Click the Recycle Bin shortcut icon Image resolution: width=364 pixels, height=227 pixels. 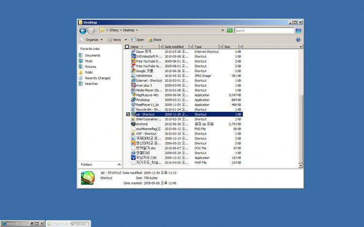pos(133,109)
